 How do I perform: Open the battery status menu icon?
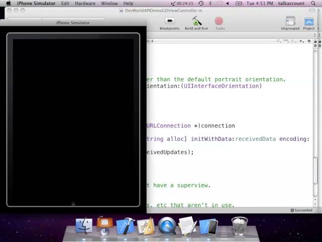tap(238, 4)
